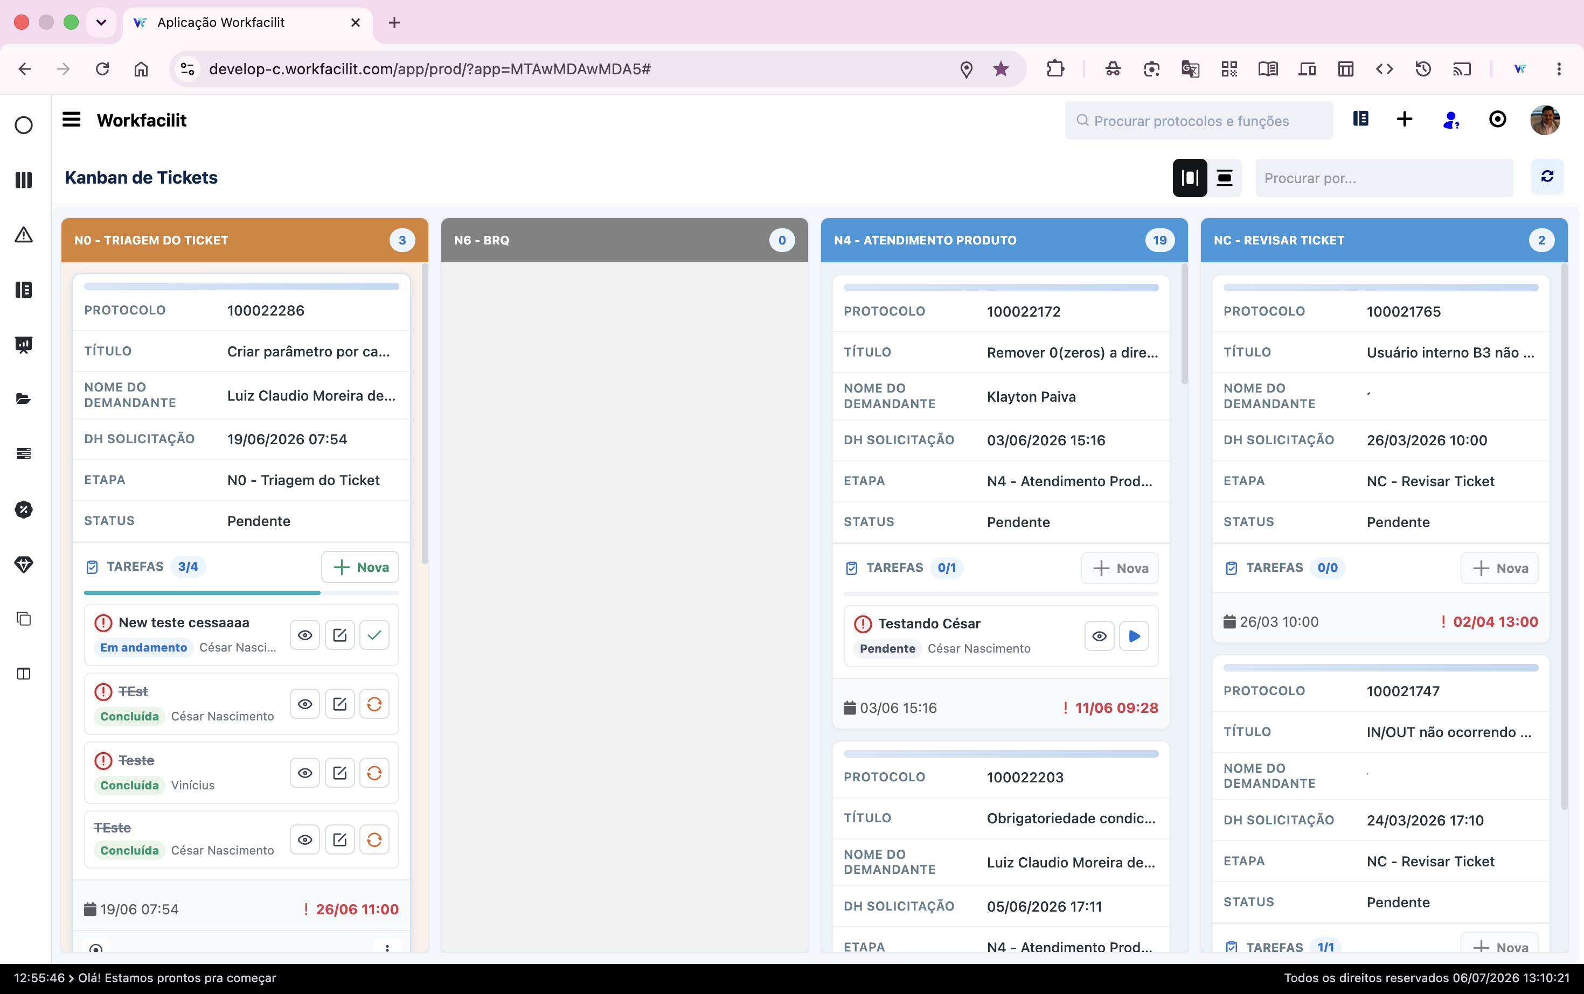Image resolution: width=1584 pixels, height=994 pixels.
Task: Open the kanban columns icon in sidebar
Action: 24,179
